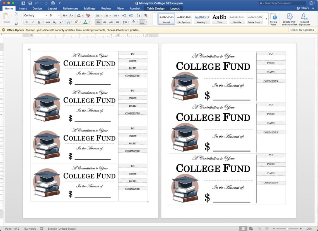The image size is (318, 231).
Task: Open the Mailings tab
Action: [90, 9]
